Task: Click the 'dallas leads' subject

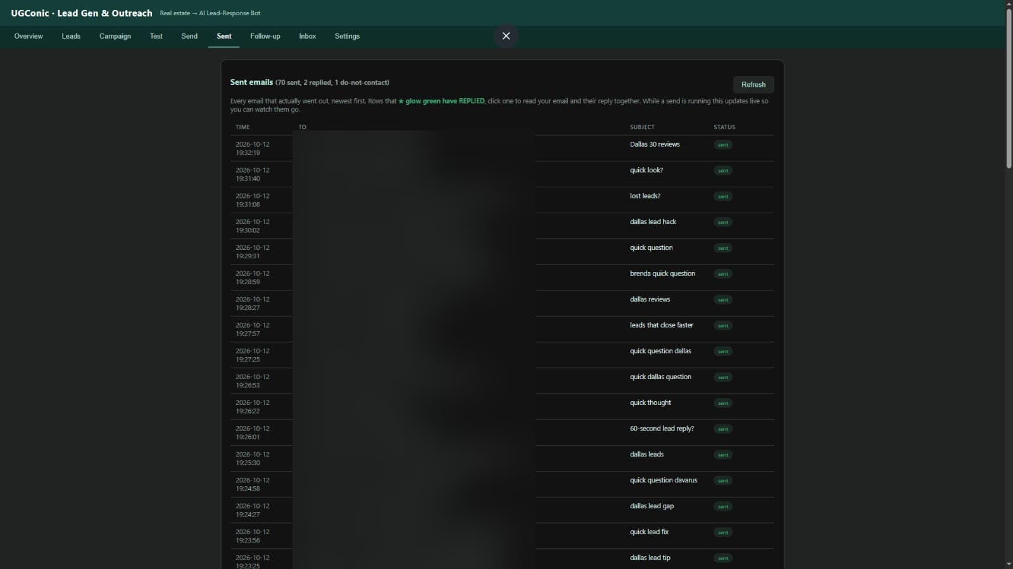Action: pos(646,454)
